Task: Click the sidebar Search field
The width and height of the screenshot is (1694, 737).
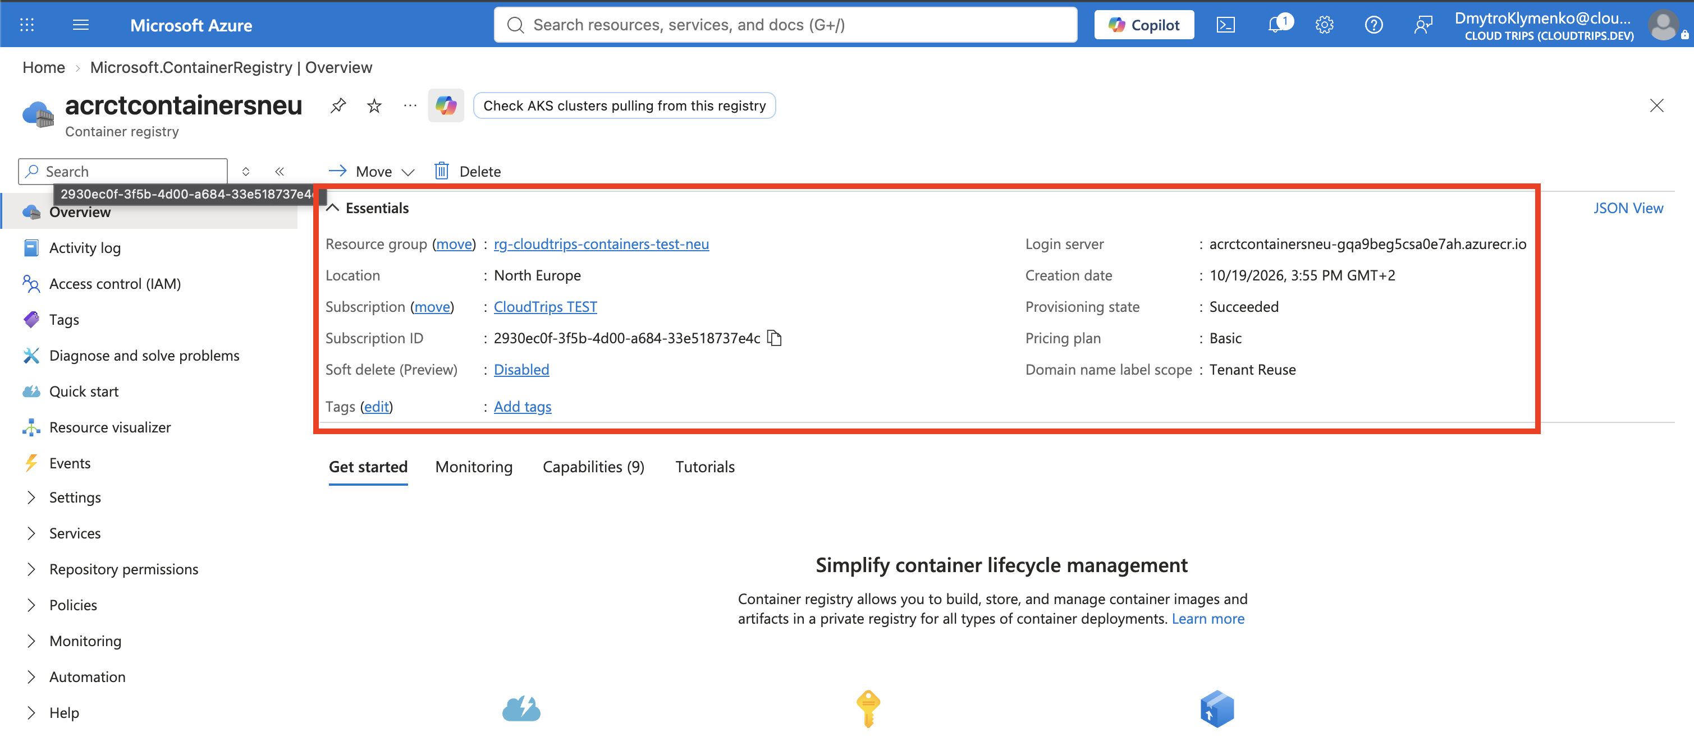Action: (123, 172)
